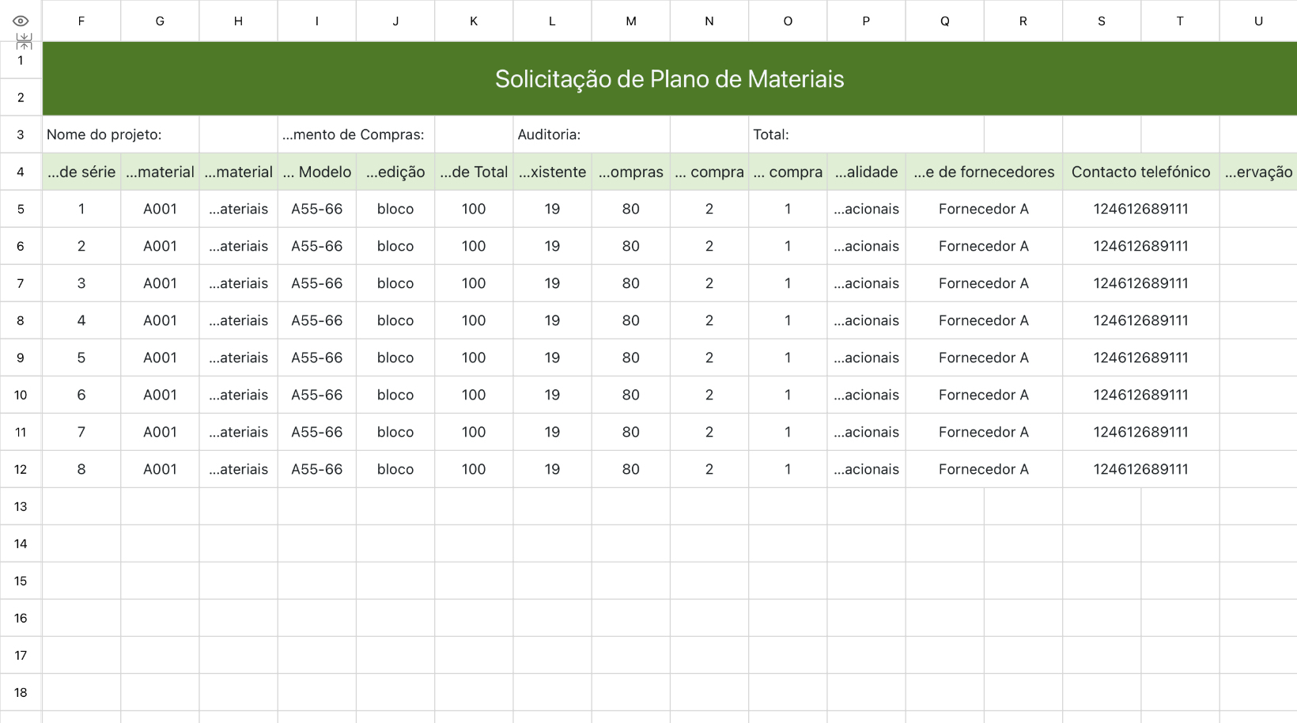
Task: Select column G header
Action: coord(160,21)
